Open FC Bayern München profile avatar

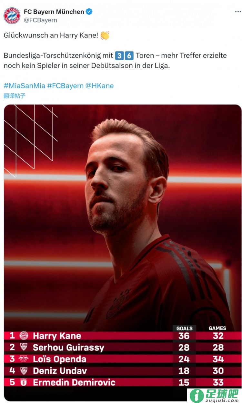click(x=12, y=16)
